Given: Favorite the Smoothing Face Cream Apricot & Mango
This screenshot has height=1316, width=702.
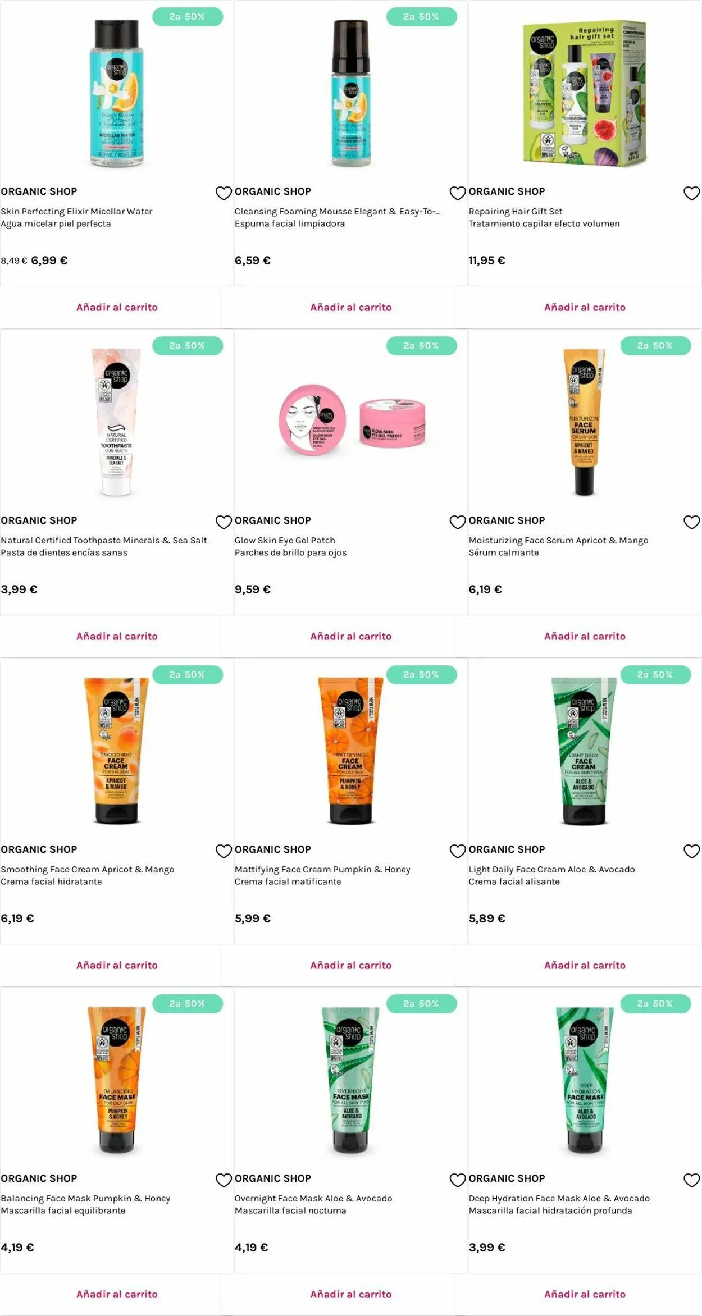Looking at the screenshot, I should 224,851.
